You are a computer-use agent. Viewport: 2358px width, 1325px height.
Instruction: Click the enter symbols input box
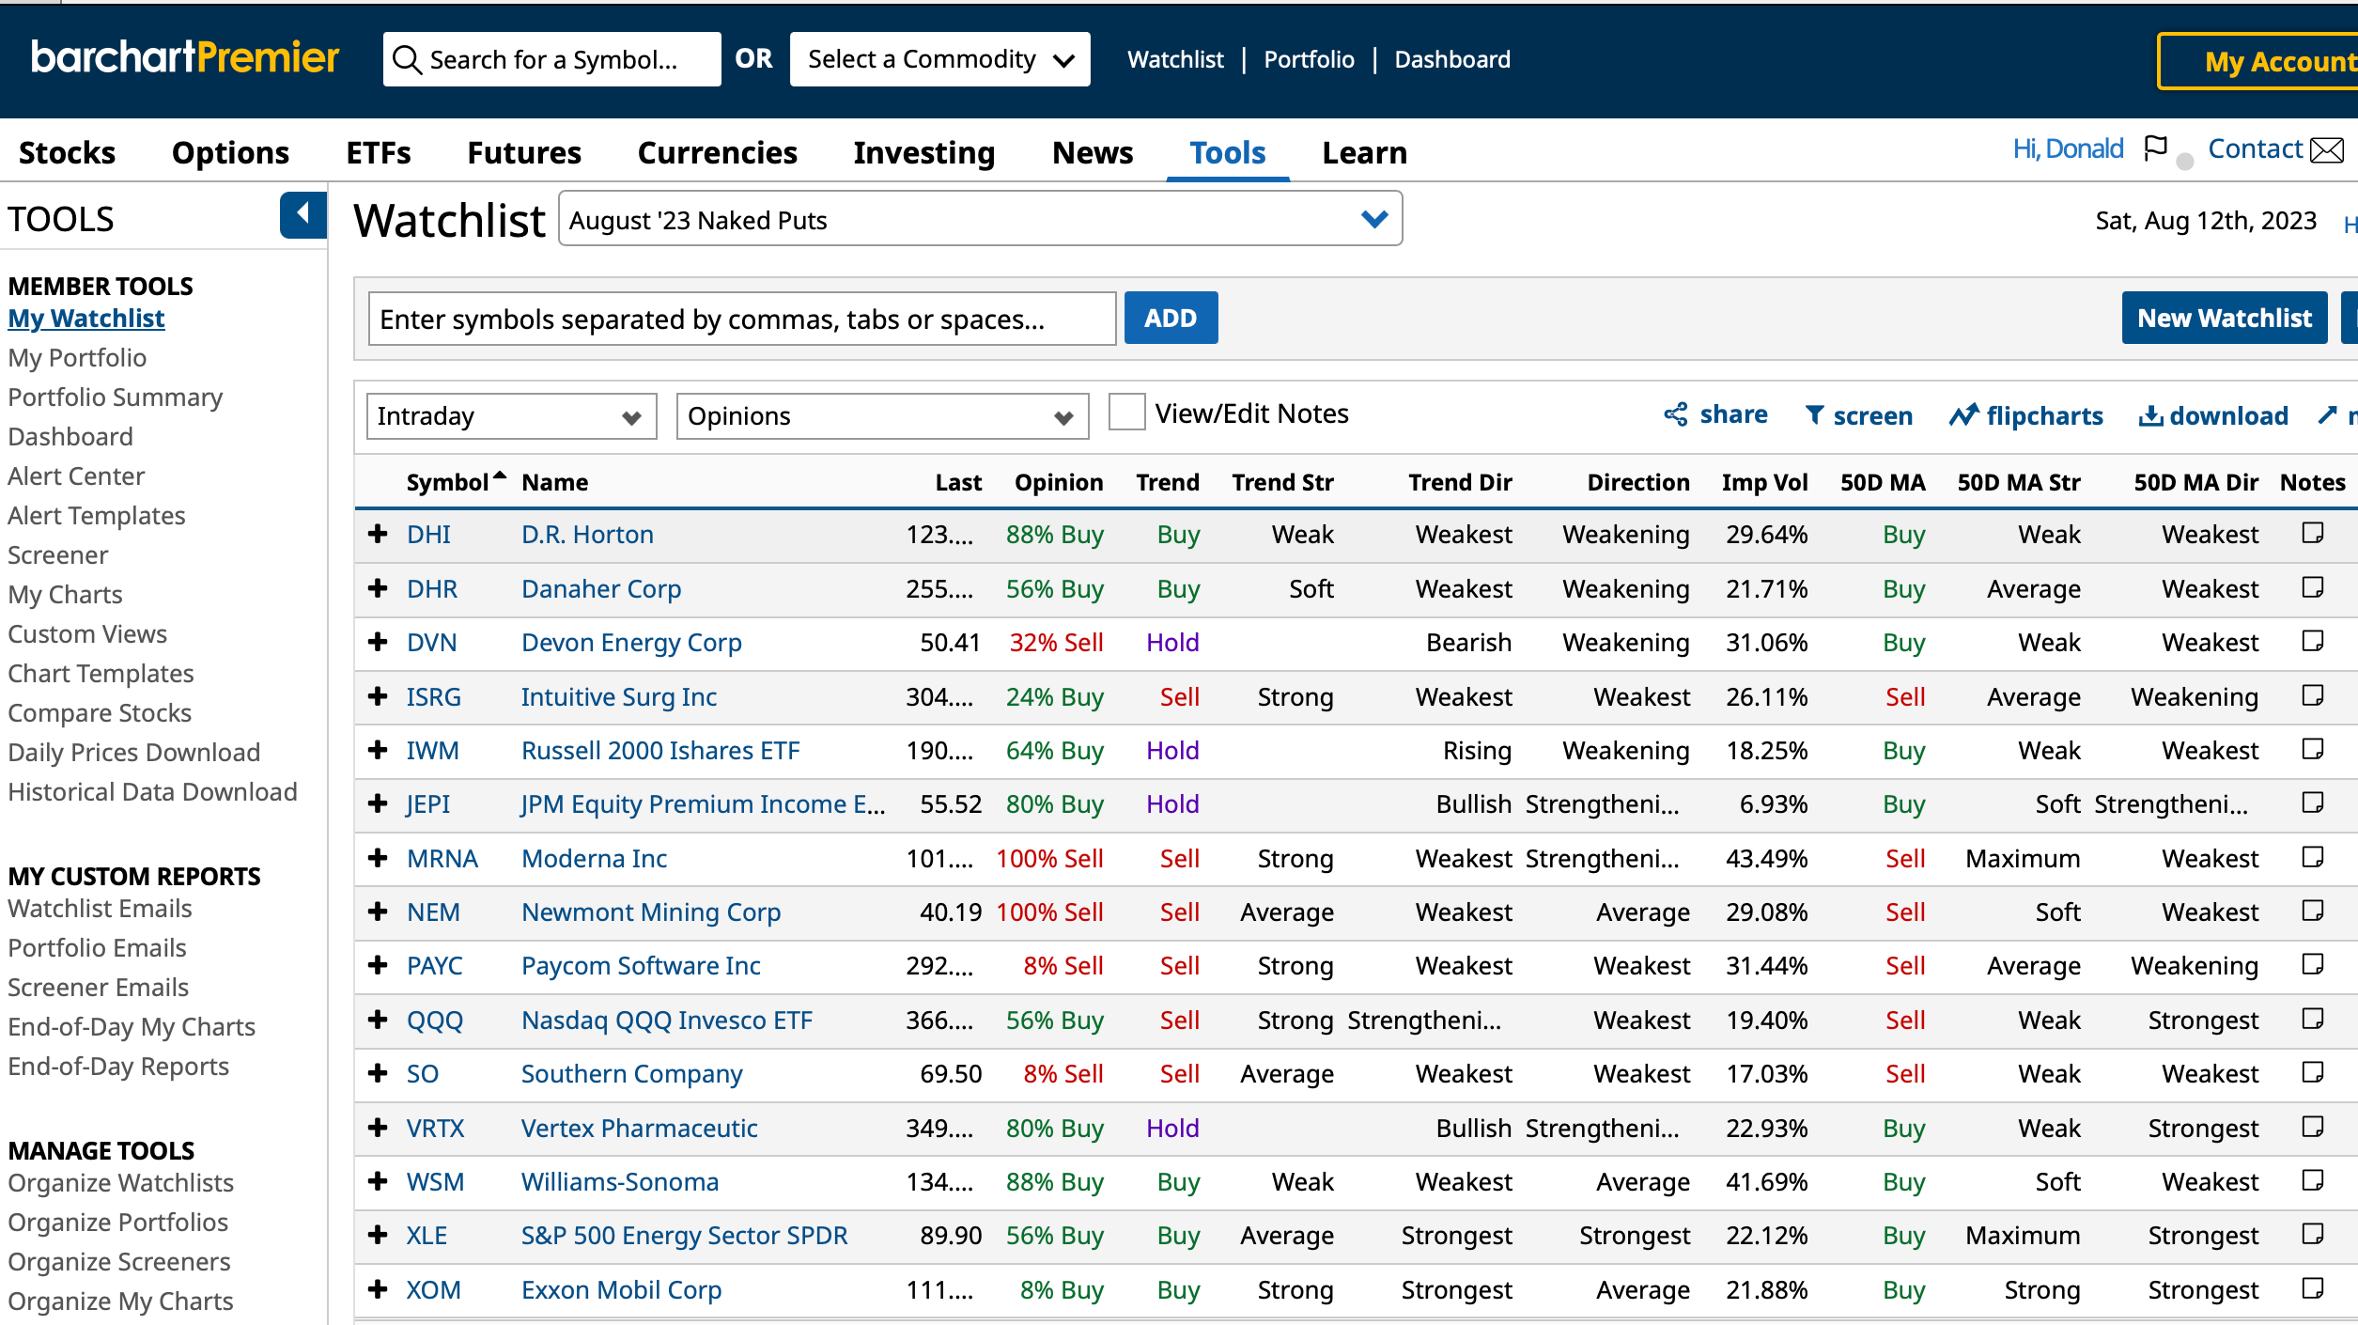pos(742,319)
